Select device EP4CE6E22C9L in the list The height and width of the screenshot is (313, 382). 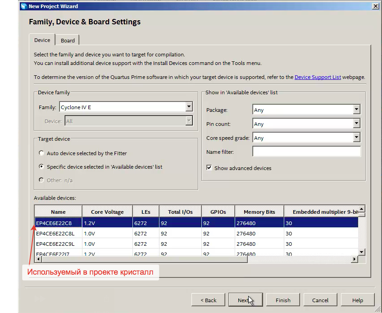(196, 244)
